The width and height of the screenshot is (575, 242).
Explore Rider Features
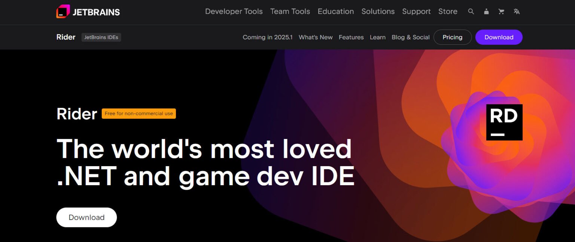point(351,37)
